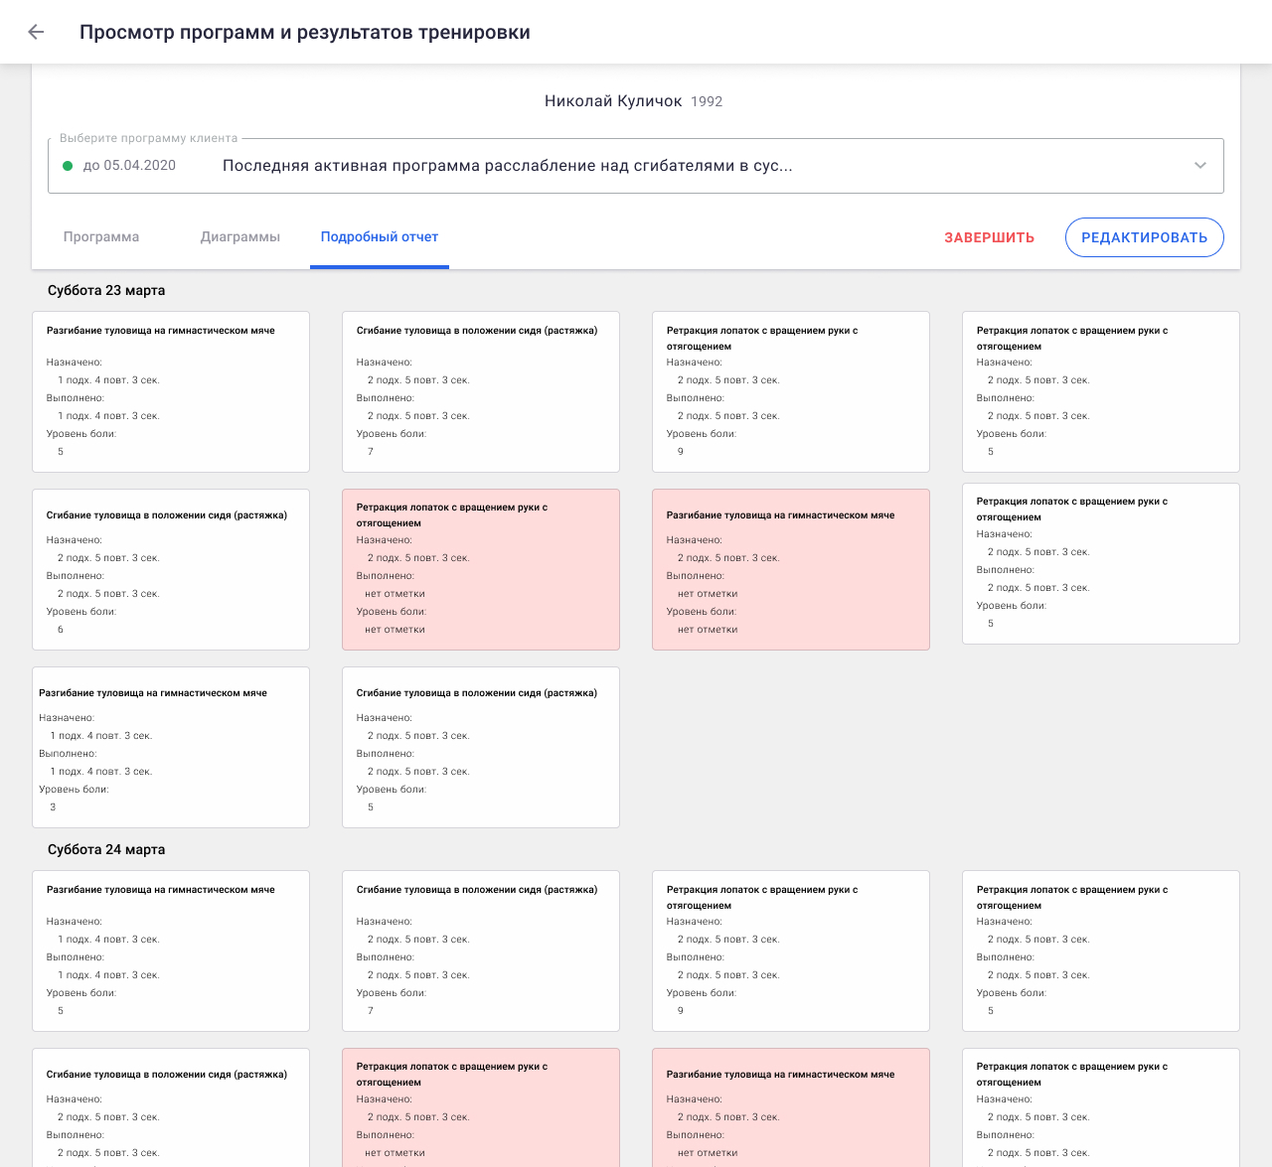1272x1167 pixels.
Task: Expand the client program dropdown chevron
Action: [x=1200, y=166]
